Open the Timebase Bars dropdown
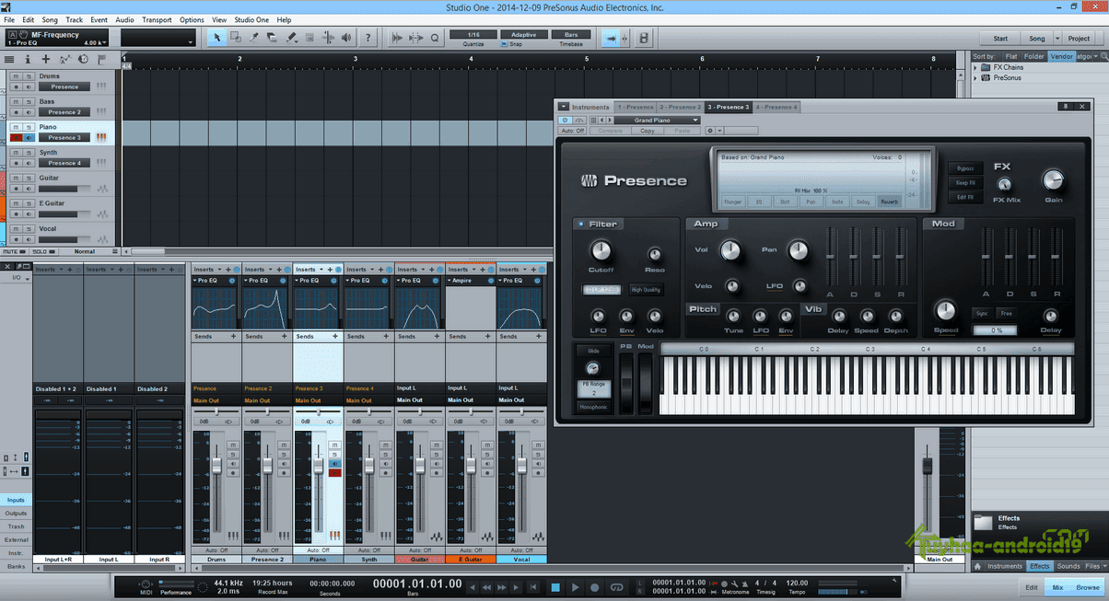The image size is (1109, 601). (571, 33)
